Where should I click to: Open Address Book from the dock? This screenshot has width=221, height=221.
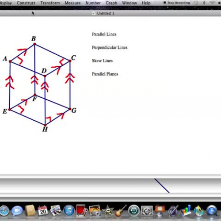(30, 210)
